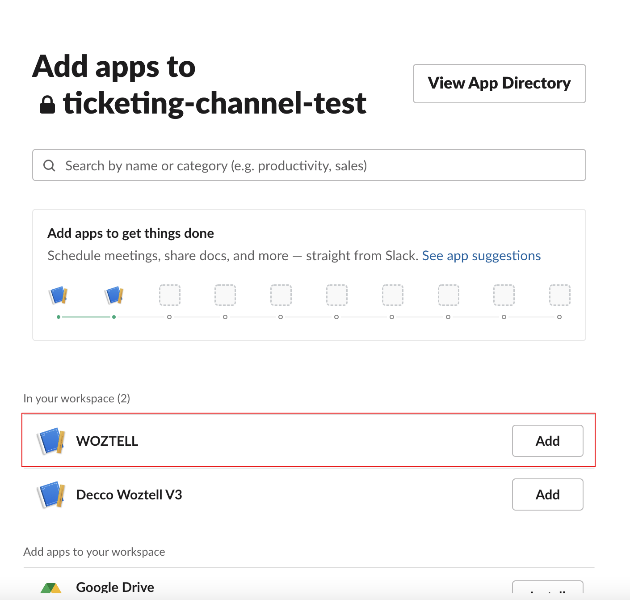Click the Google Drive app icon

pos(51,588)
